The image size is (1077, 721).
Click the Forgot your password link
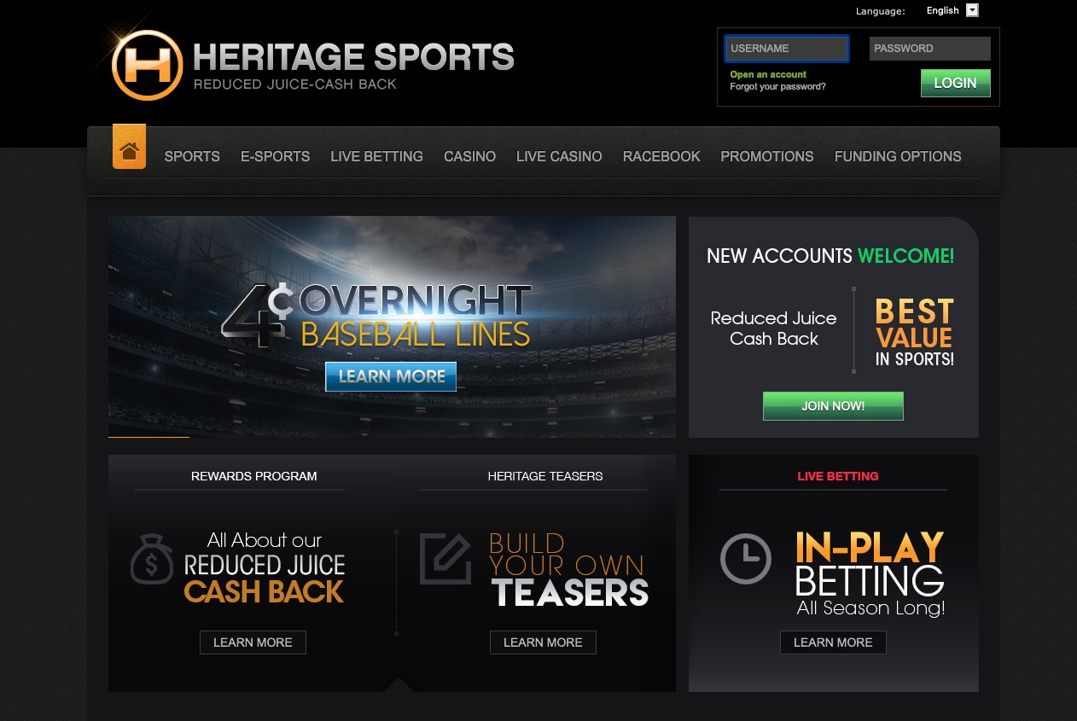(777, 87)
